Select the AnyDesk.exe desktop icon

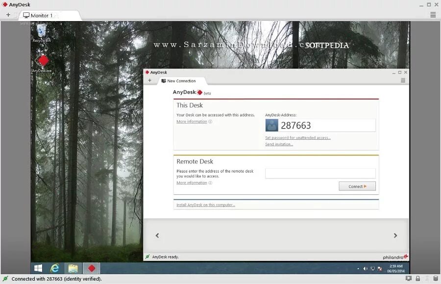click(42, 63)
